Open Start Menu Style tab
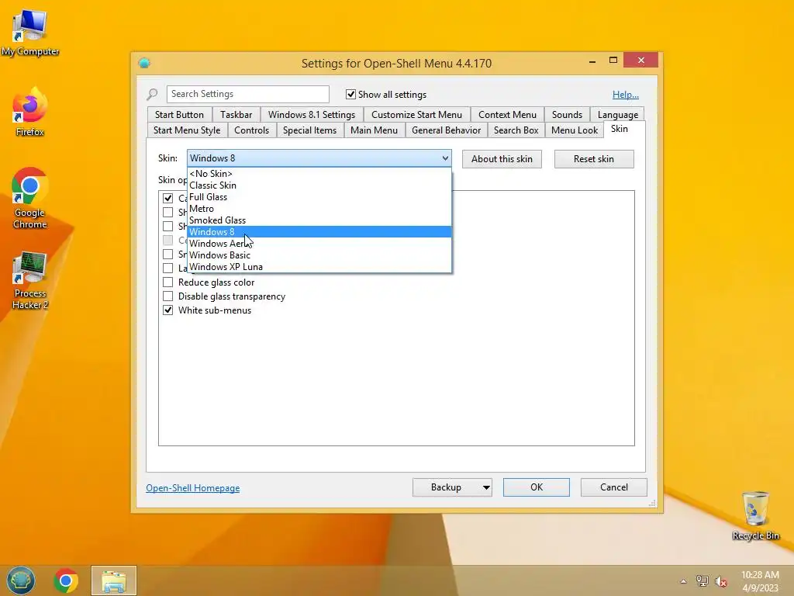Screen dimensions: 794x596 click(x=186, y=130)
